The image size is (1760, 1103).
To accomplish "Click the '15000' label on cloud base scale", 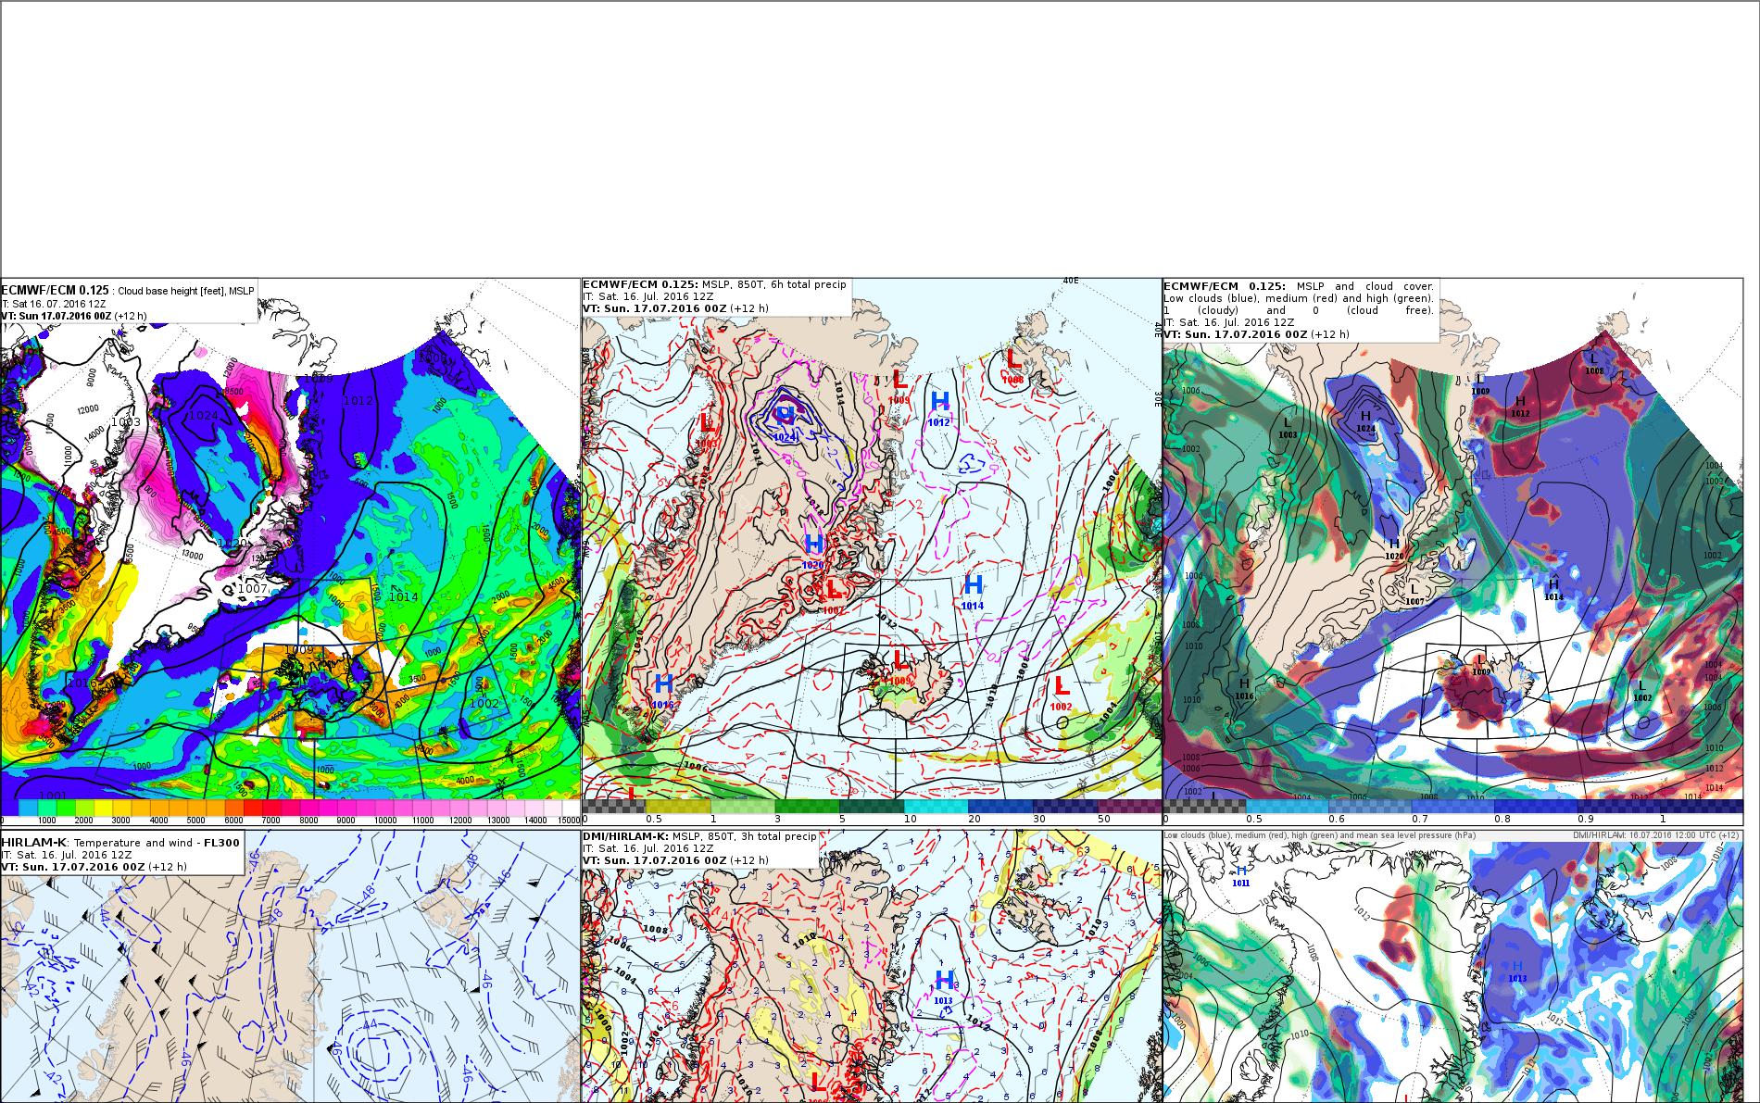I will coord(569,821).
